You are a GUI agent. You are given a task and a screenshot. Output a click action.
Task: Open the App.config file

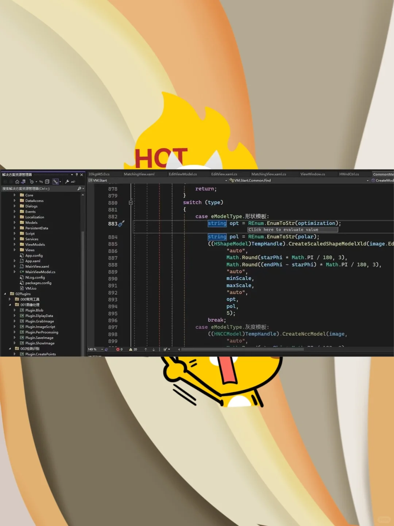click(x=34, y=255)
